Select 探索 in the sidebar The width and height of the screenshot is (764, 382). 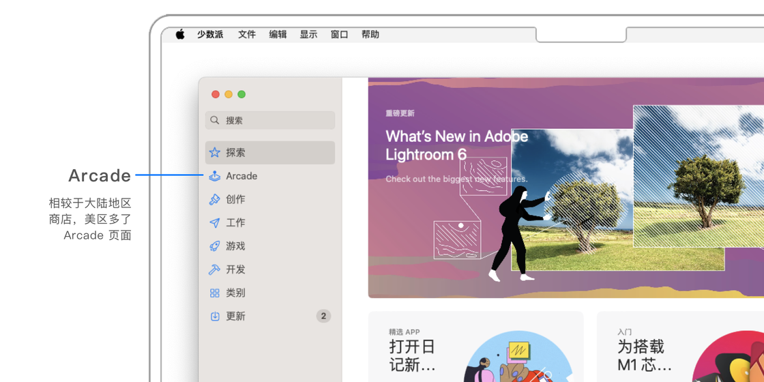(270, 153)
